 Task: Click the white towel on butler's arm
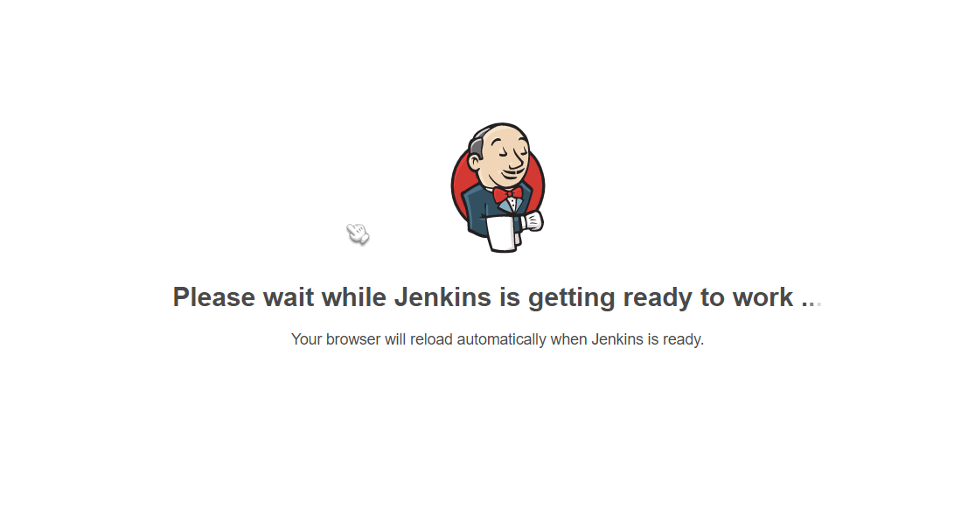(502, 234)
